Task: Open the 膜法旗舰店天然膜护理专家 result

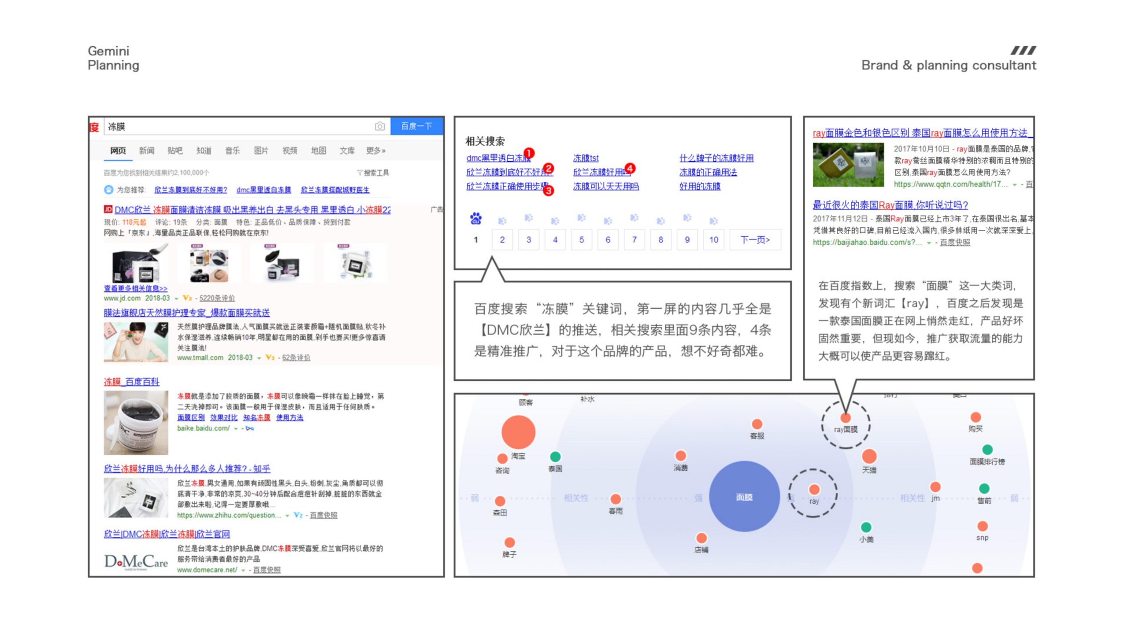Action: (187, 313)
